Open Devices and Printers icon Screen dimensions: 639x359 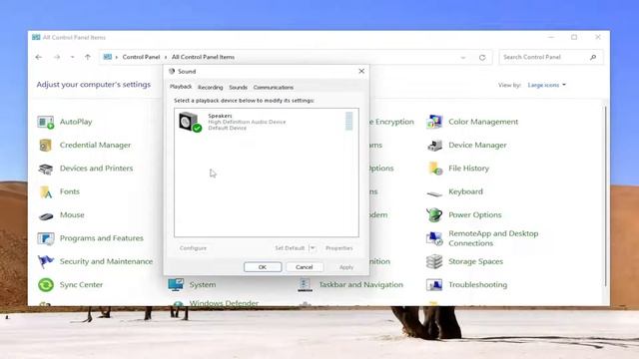(x=46, y=169)
